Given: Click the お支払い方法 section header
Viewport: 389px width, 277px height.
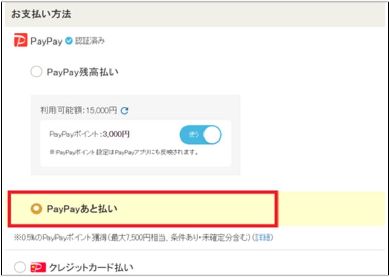Looking at the screenshot, I should coord(38,14).
